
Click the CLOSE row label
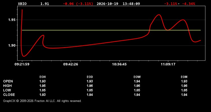point(9,95)
